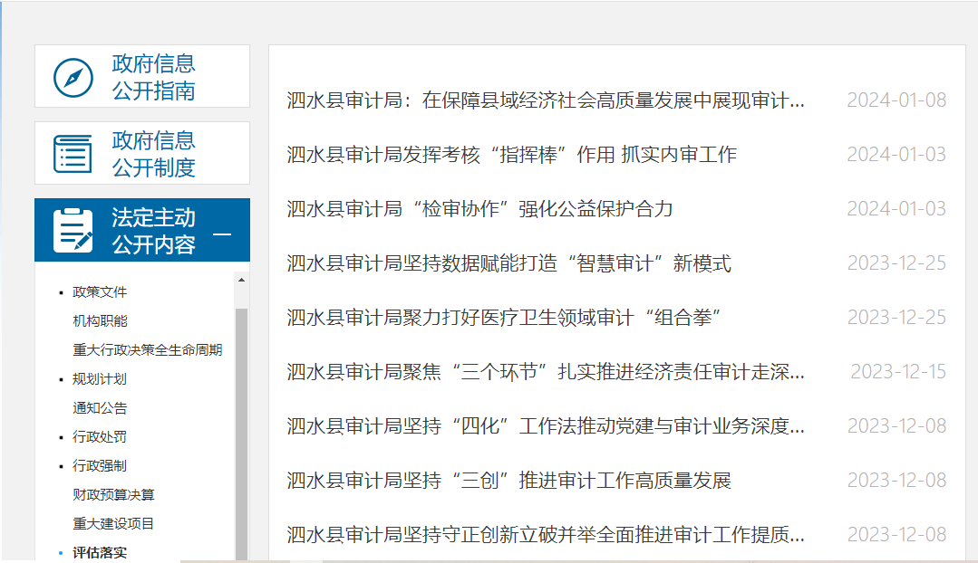Click date 2023-12-08 beside “三创” article
Screen dimensions: 978x563
[896, 480]
